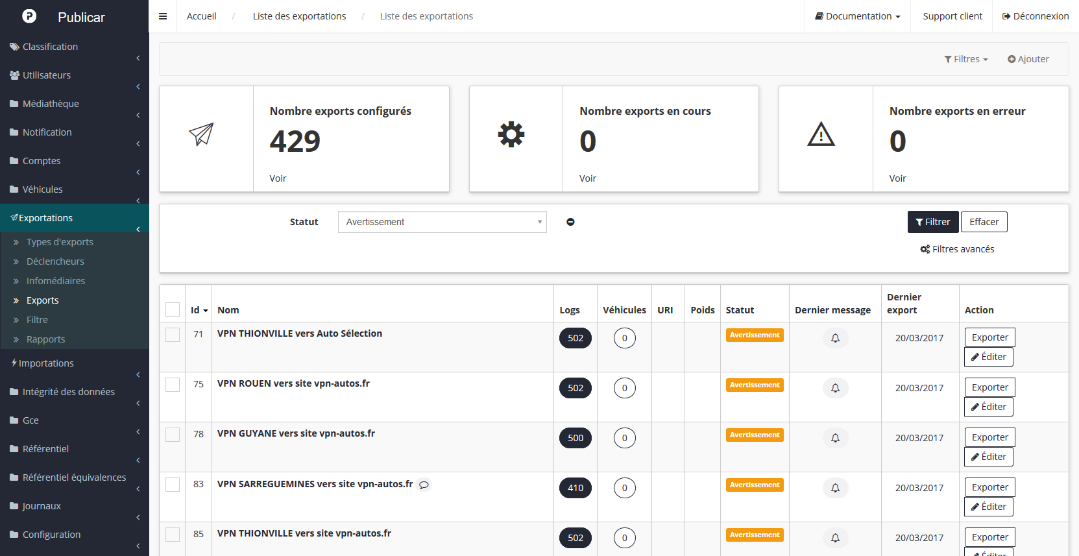Open the Statut dropdown showing Avertissement
The width and height of the screenshot is (1079, 556).
(442, 222)
